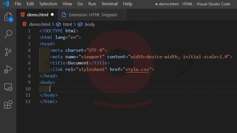Open the File menu

[x=18, y=4]
